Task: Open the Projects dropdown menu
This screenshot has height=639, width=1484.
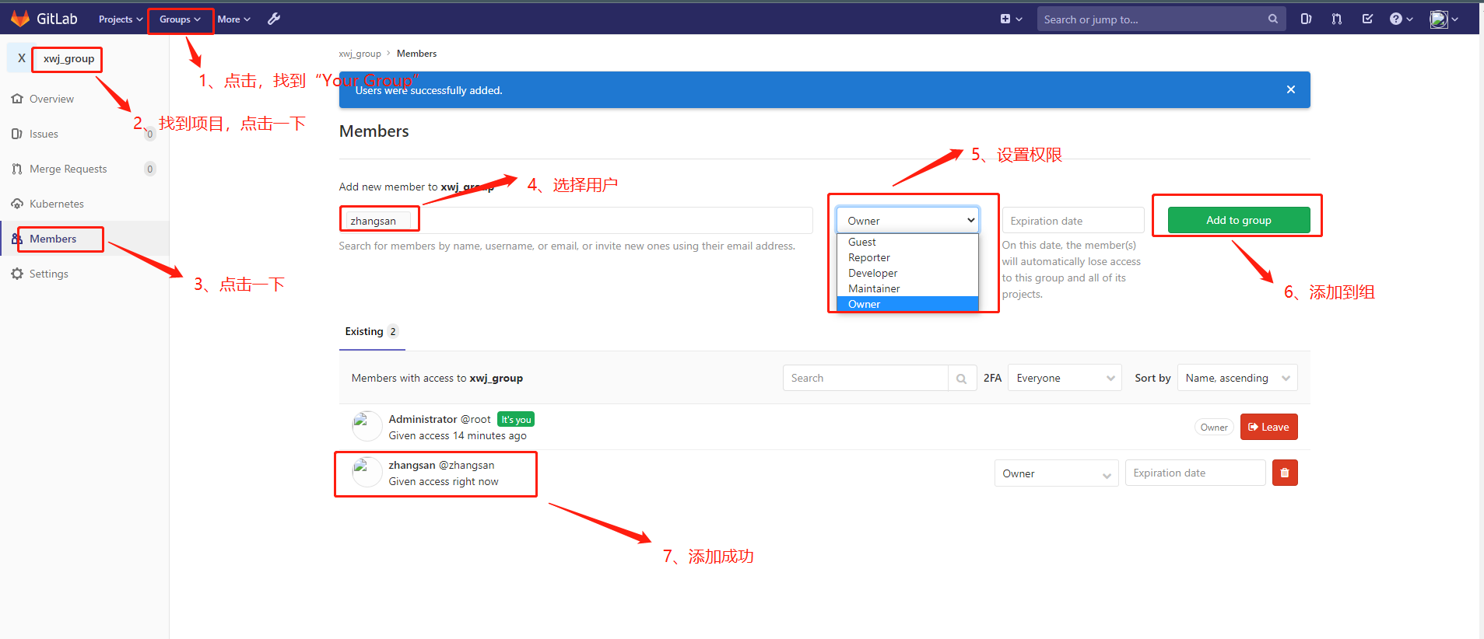Action: click(121, 19)
